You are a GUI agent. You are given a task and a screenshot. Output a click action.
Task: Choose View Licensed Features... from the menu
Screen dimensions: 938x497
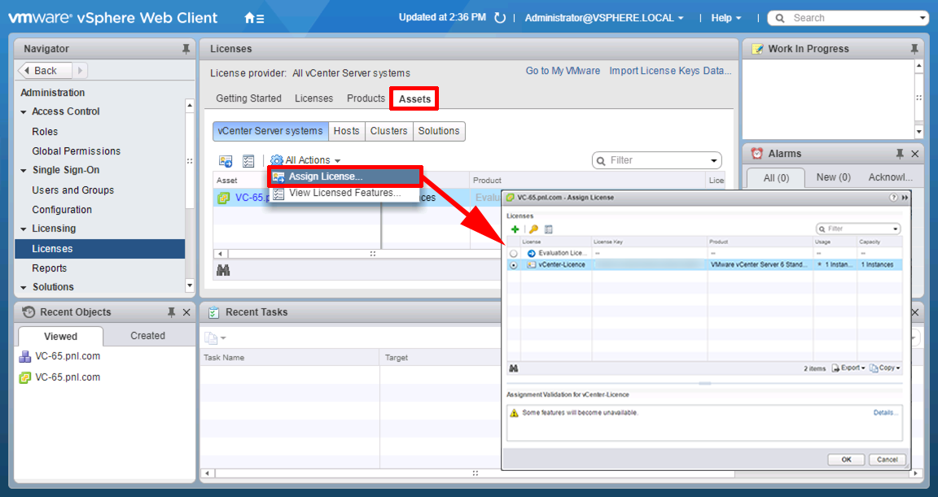click(344, 193)
